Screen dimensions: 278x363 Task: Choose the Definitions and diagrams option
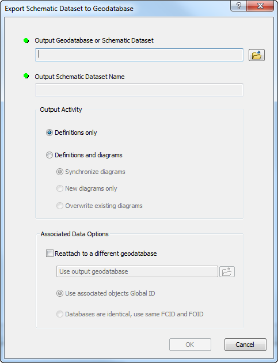tap(49, 155)
